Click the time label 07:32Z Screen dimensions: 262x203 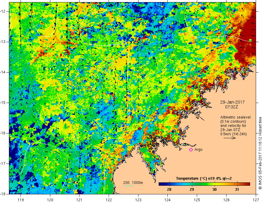(231, 107)
